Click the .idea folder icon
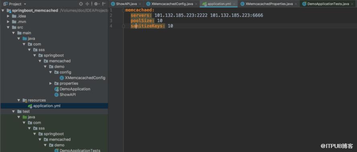This screenshot has height=152, width=357. coord(14,16)
